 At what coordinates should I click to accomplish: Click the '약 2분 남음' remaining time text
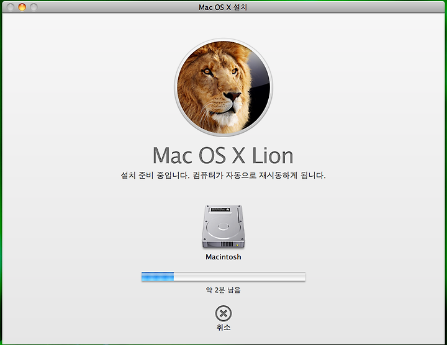click(x=223, y=290)
